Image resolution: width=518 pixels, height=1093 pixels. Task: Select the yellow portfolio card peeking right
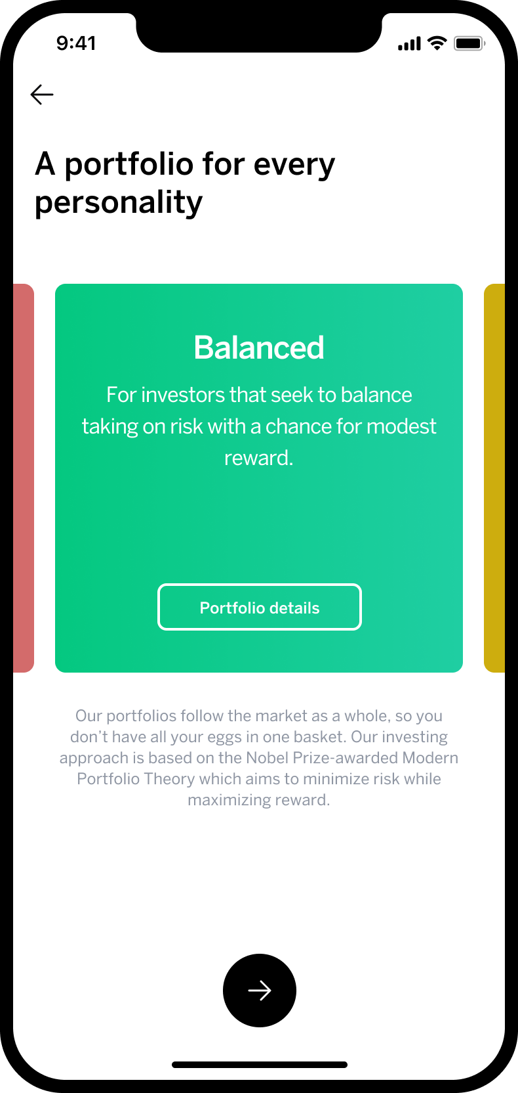495,478
